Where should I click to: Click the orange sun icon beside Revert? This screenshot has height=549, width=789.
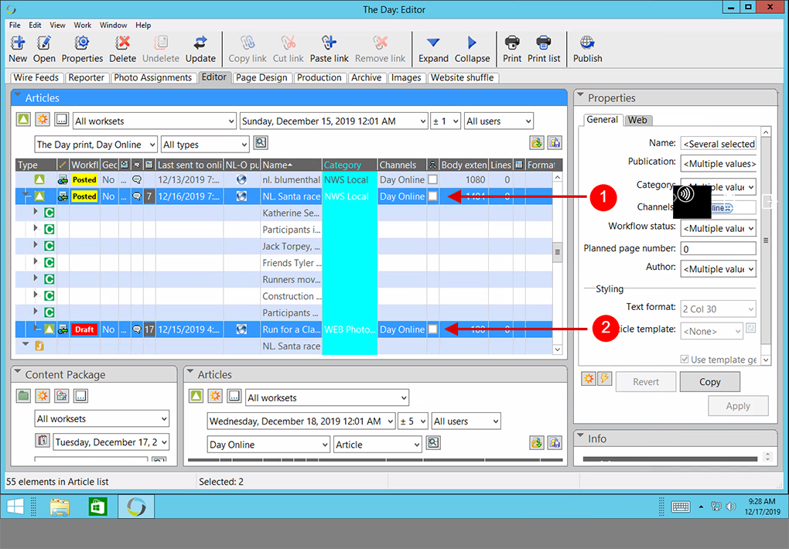(x=588, y=378)
